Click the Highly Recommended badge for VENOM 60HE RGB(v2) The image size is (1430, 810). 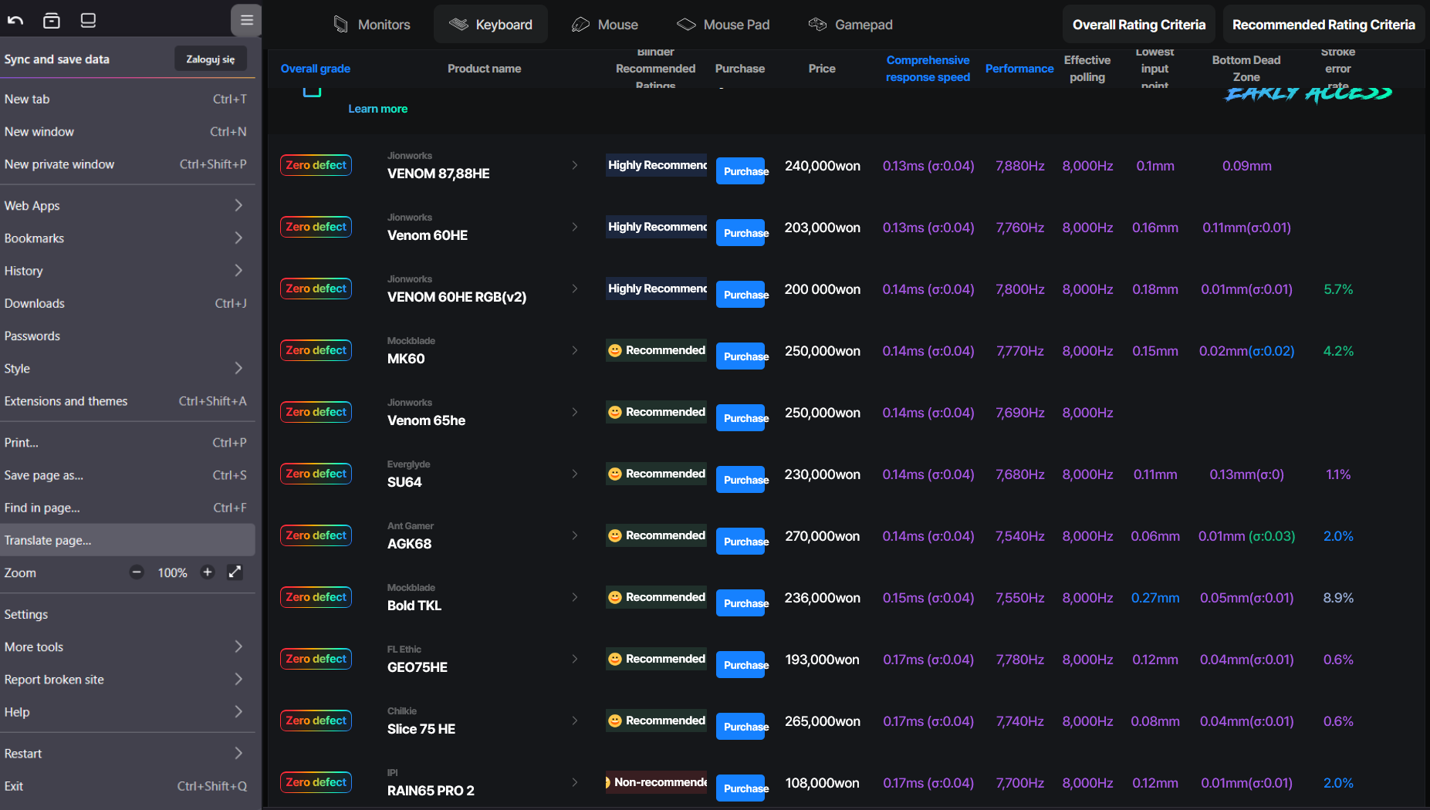(657, 289)
